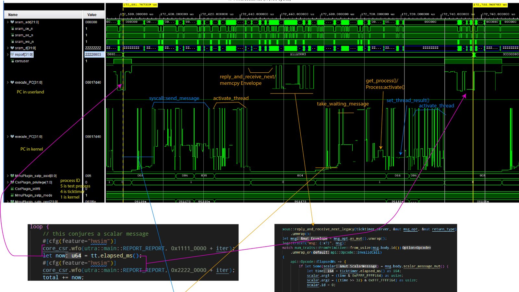This screenshot has width=519, height=292.
Task: Expand the CsrPlugin_privilege[1:0] bus
Action: click(x=8, y=182)
